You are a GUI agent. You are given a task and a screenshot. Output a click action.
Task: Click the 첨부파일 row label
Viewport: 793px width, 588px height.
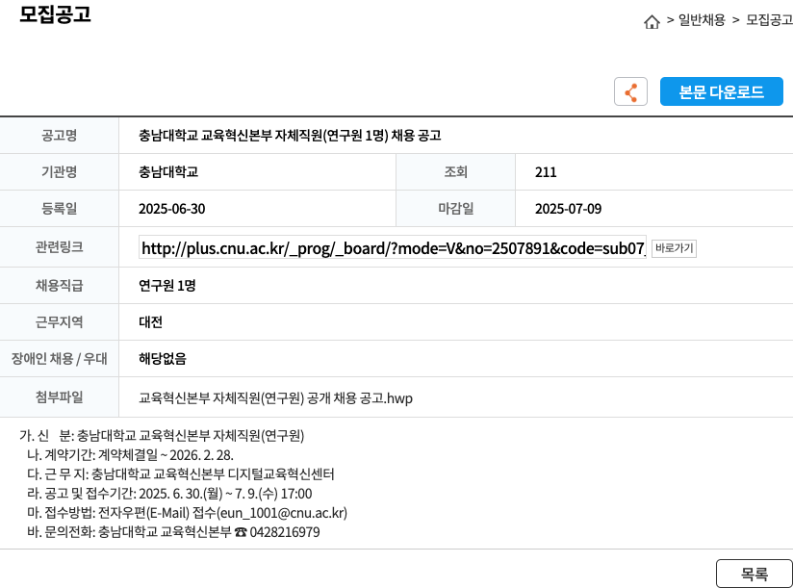59,396
